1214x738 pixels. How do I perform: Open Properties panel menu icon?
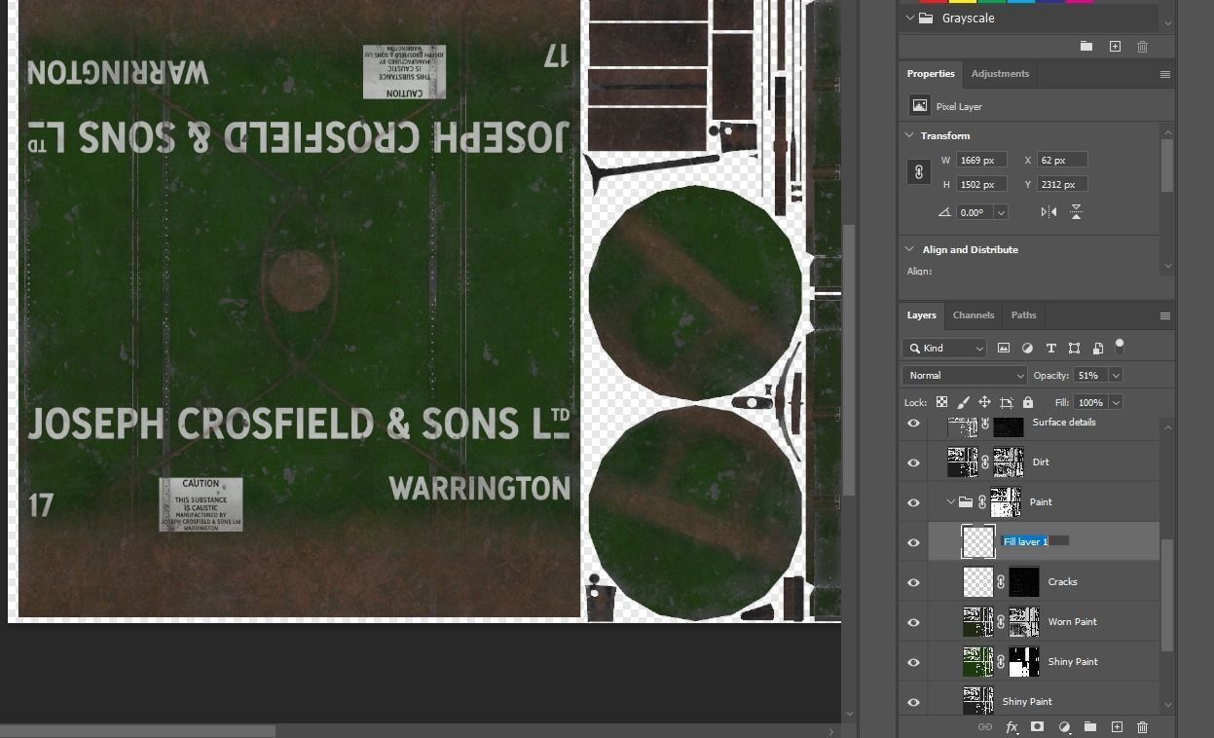1164,74
